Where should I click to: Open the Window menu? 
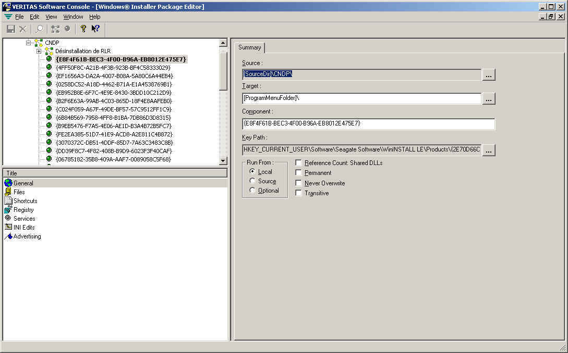(73, 17)
